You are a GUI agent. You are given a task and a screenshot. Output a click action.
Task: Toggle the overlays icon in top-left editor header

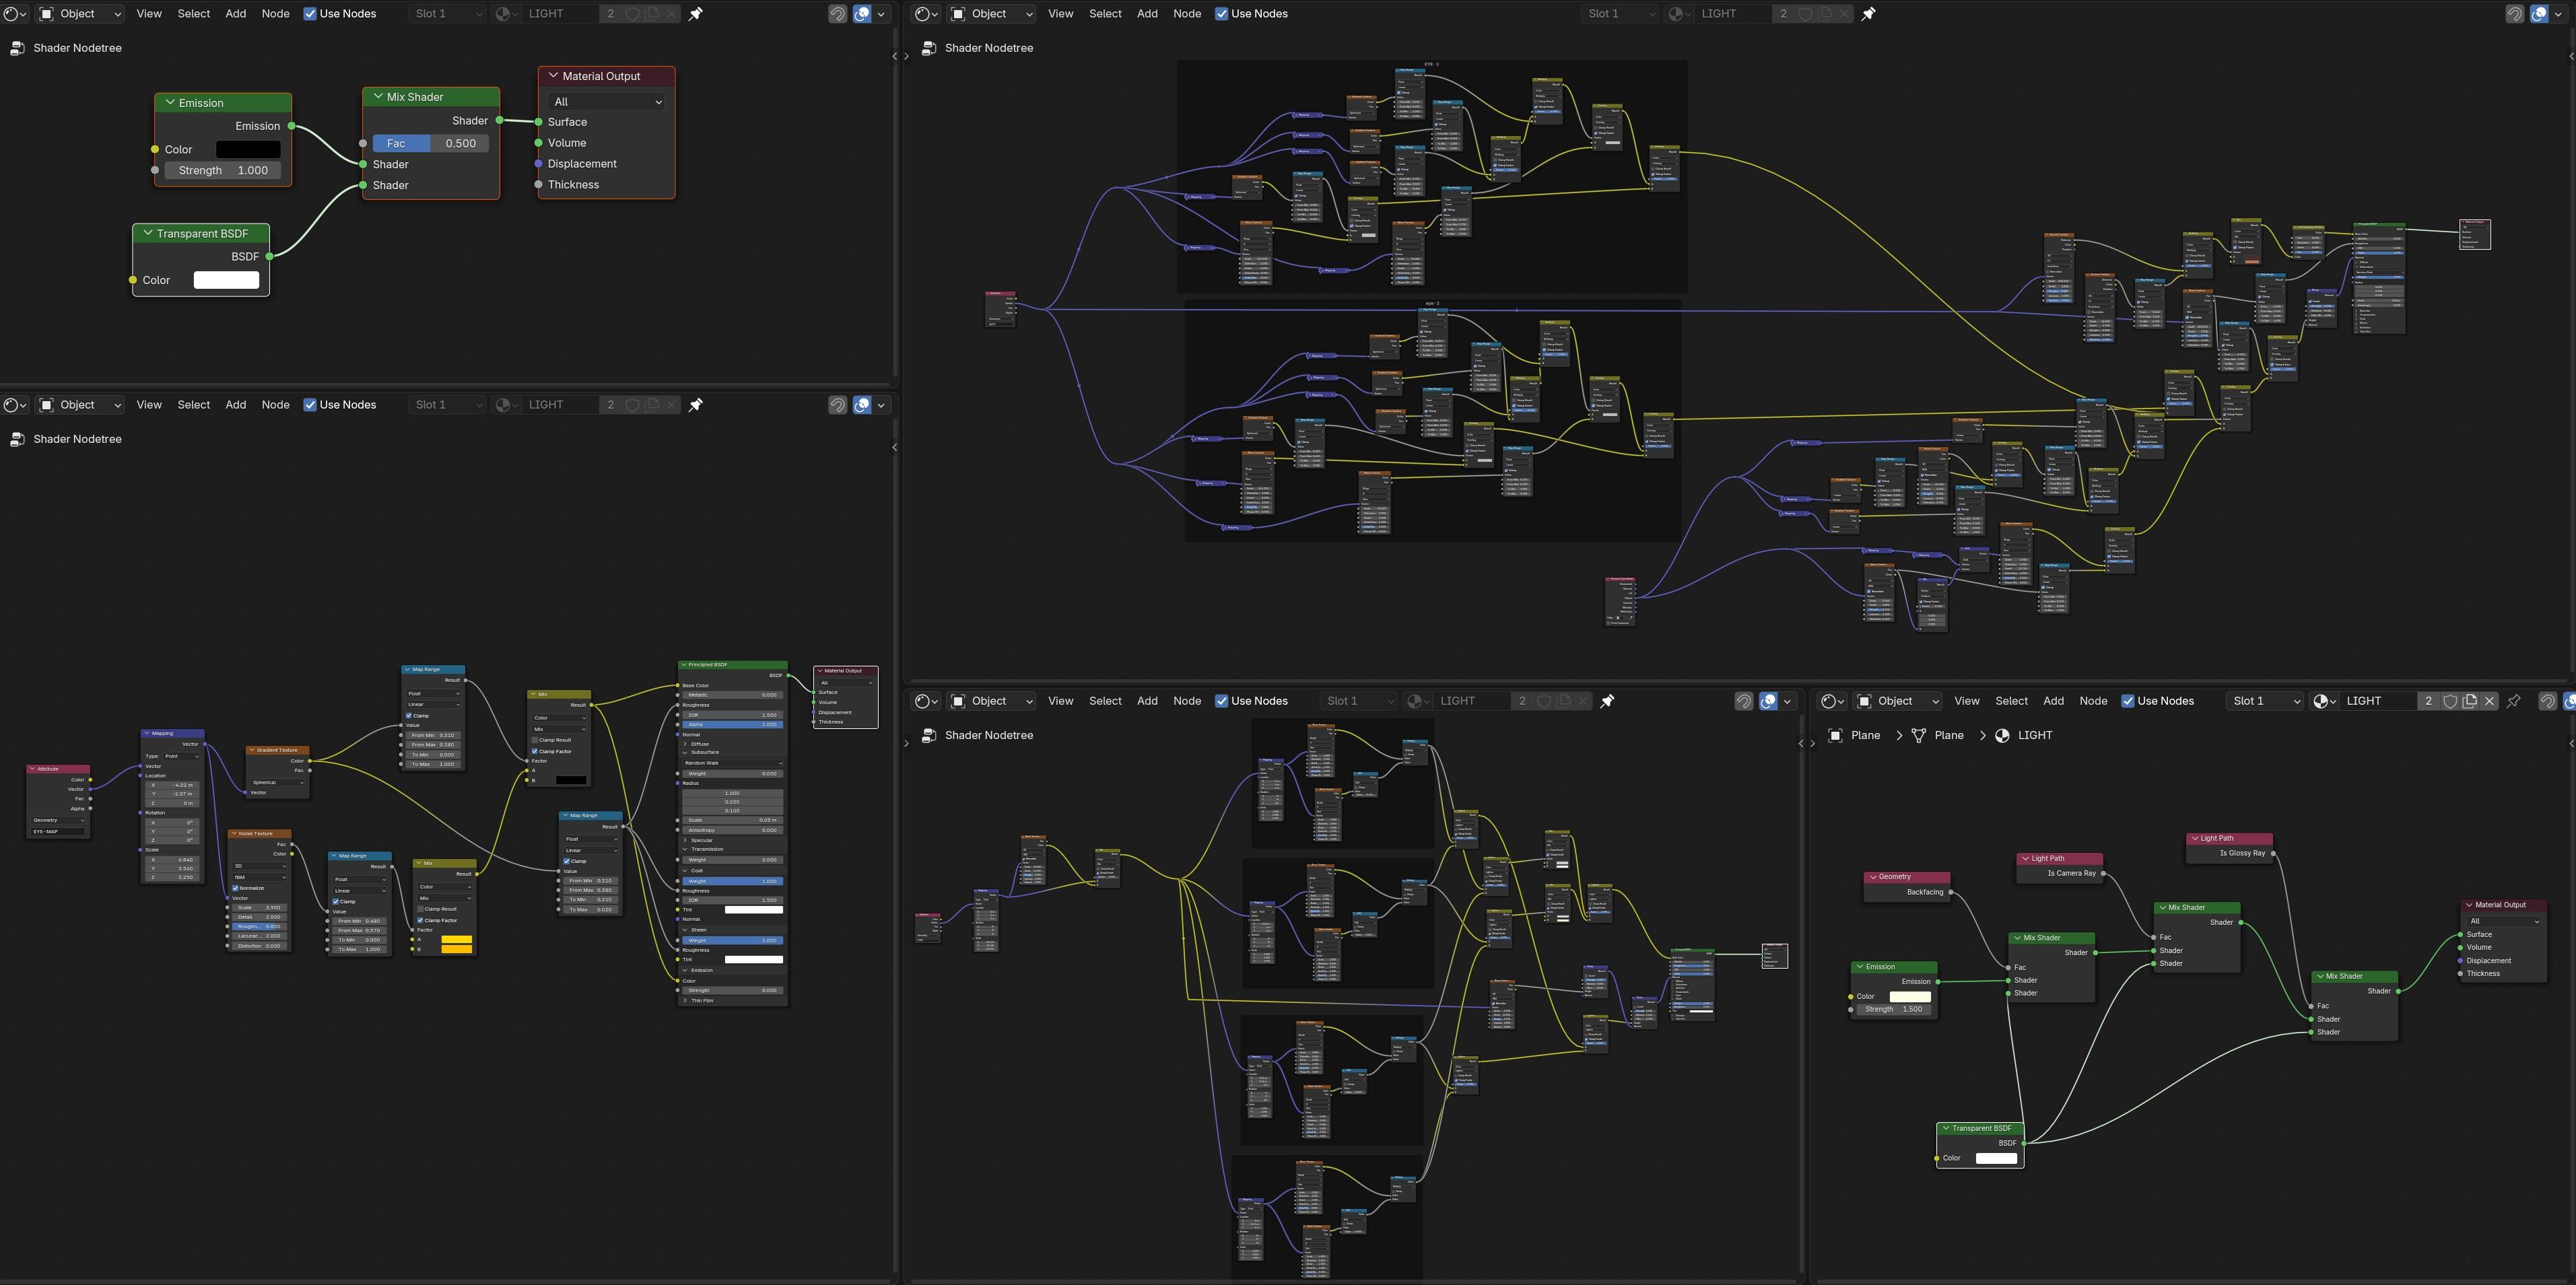(x=862, y=14)
